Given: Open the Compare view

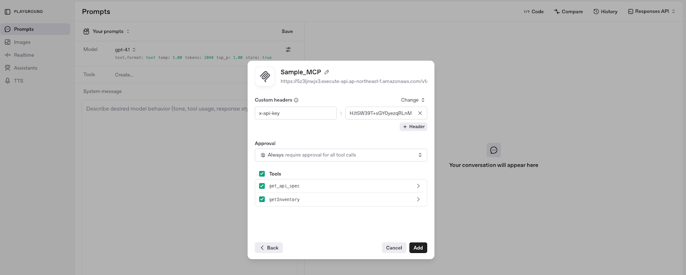Looking at the screenshot, I should pyautogui.click(x=568, y=11).
